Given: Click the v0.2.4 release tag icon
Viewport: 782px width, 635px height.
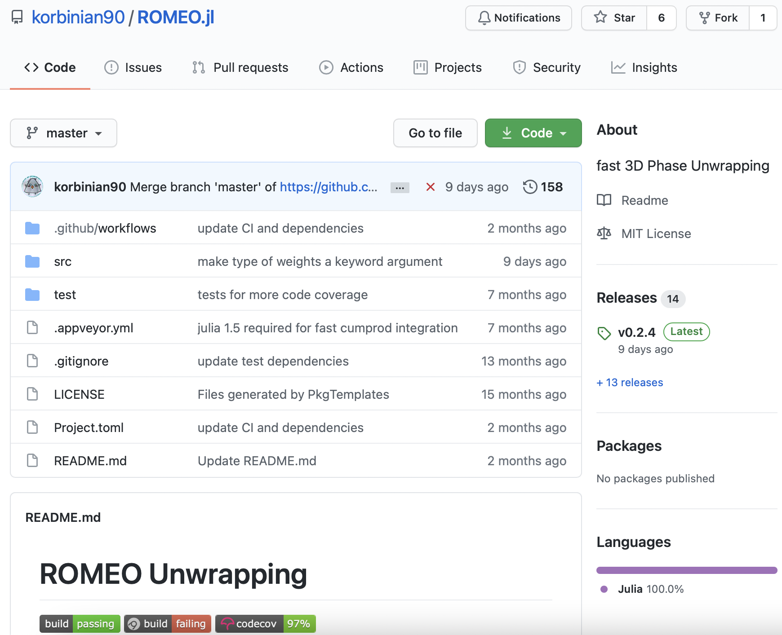Looking at the screenshot, I should click(604, 333).
